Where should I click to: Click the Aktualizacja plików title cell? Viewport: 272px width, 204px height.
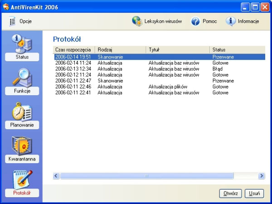click(x=168, y=87)
